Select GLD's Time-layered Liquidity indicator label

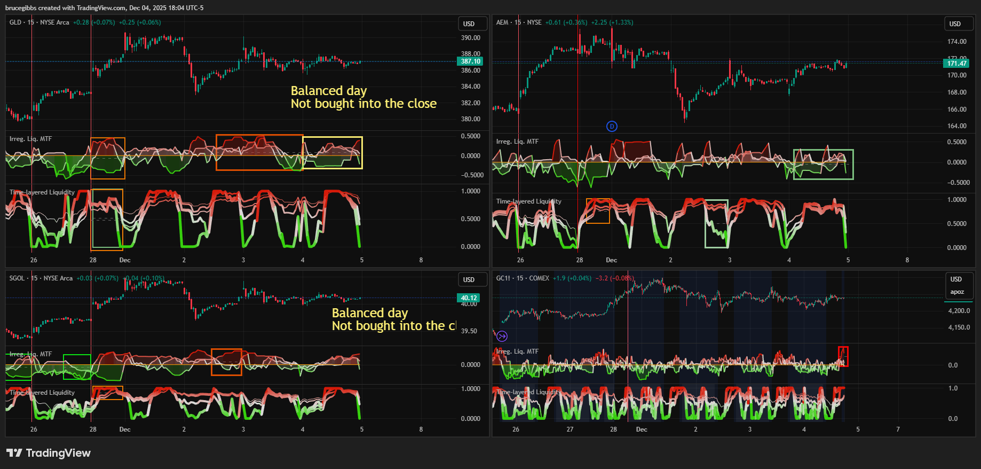tap(42, 192)
